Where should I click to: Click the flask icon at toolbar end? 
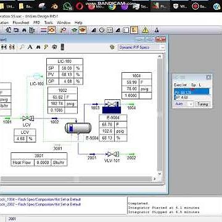tap(157, 30)
